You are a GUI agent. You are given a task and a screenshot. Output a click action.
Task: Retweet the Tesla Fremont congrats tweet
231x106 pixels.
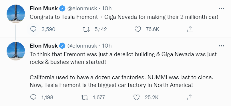coord(86,29)
